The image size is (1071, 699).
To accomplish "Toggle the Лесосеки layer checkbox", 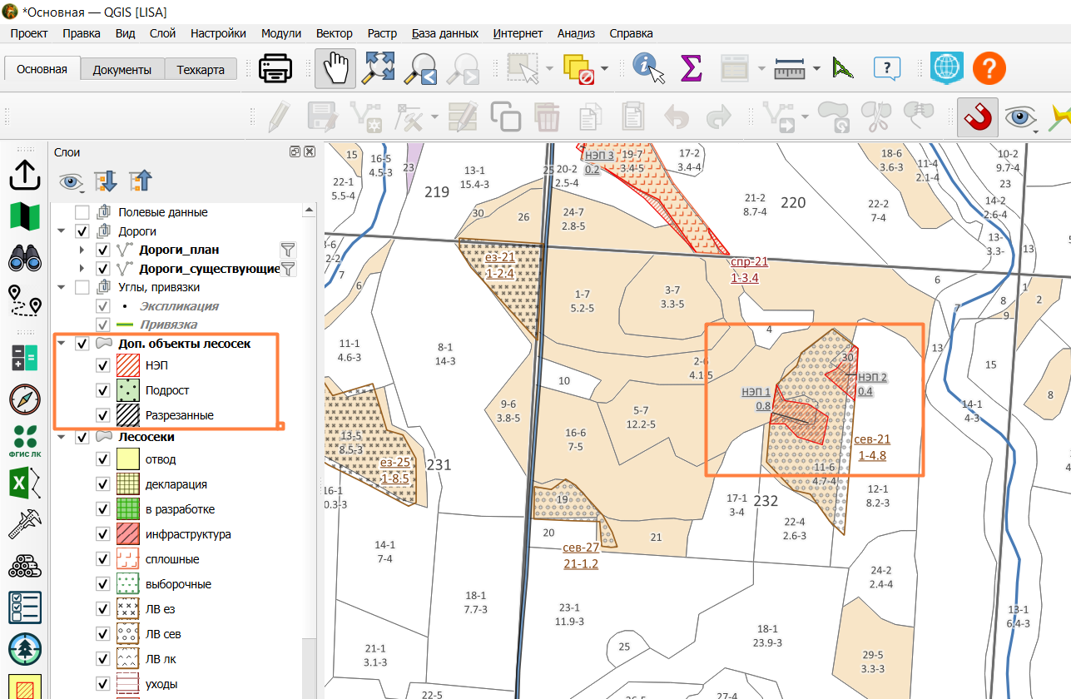I will coord(82,437).
